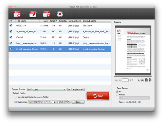Uncheck the 060221-4 file checkbox

click(x=11, y=25)
